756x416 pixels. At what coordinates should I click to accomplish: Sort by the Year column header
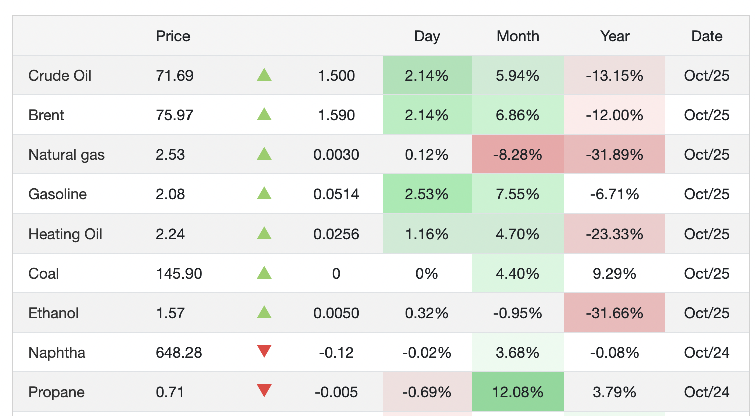615,36
